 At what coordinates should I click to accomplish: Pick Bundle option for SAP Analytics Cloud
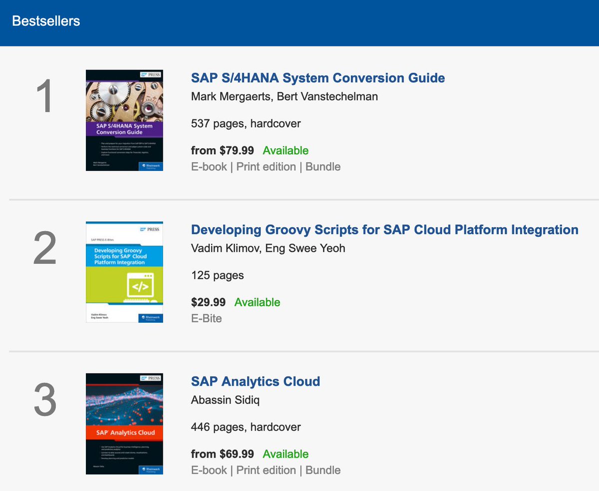click(323, 471)
